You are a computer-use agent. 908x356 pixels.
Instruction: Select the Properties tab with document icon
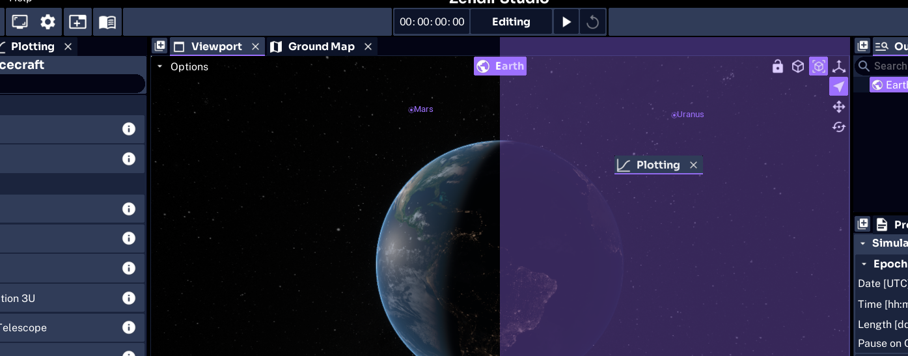pos(891,225)
